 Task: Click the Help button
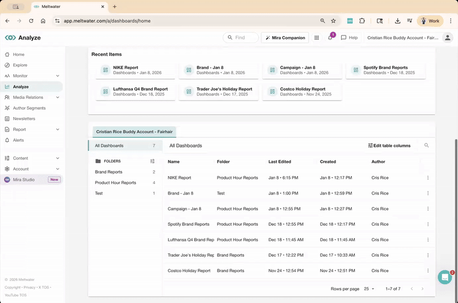349,38
